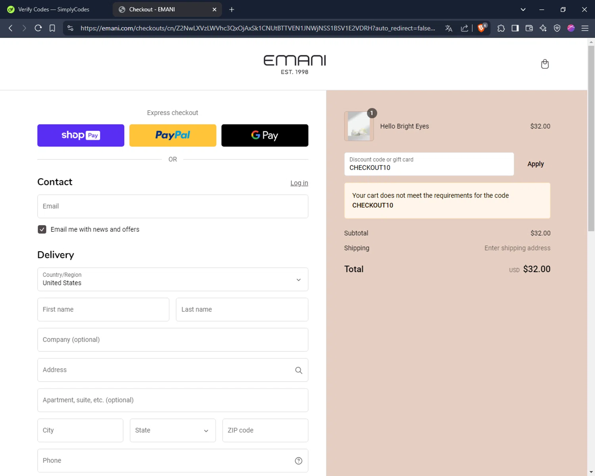
Task: Click the browser URL address bar
Action: pos(258,28)
